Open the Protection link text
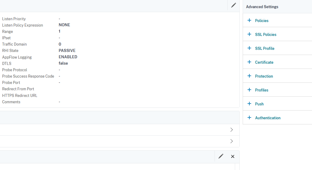 click(x=264, y=76)
